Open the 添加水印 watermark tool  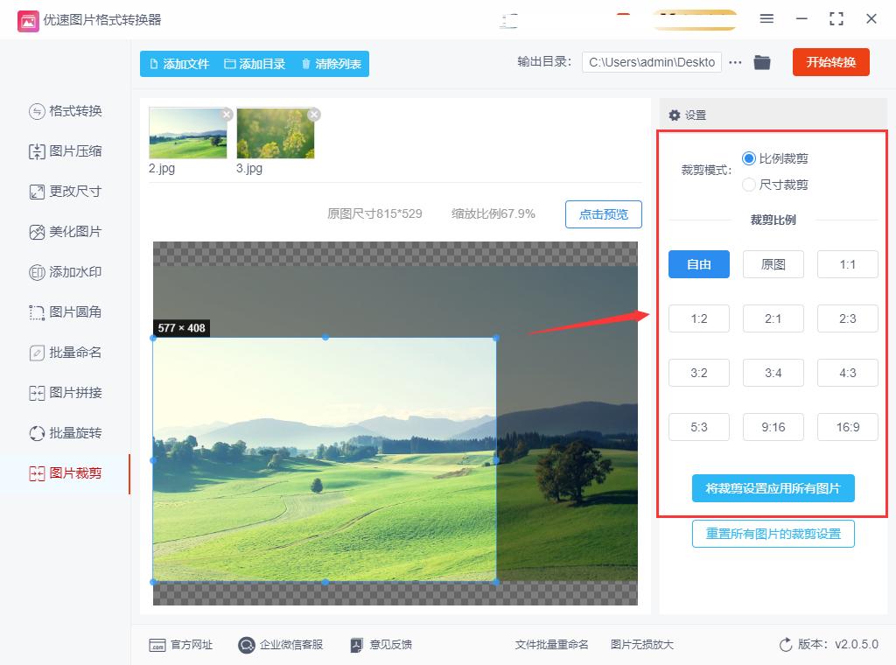click(72, 272)
